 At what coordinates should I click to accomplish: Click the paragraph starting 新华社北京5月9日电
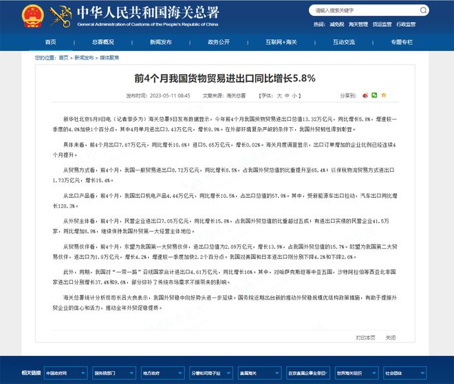pos(225,124)
